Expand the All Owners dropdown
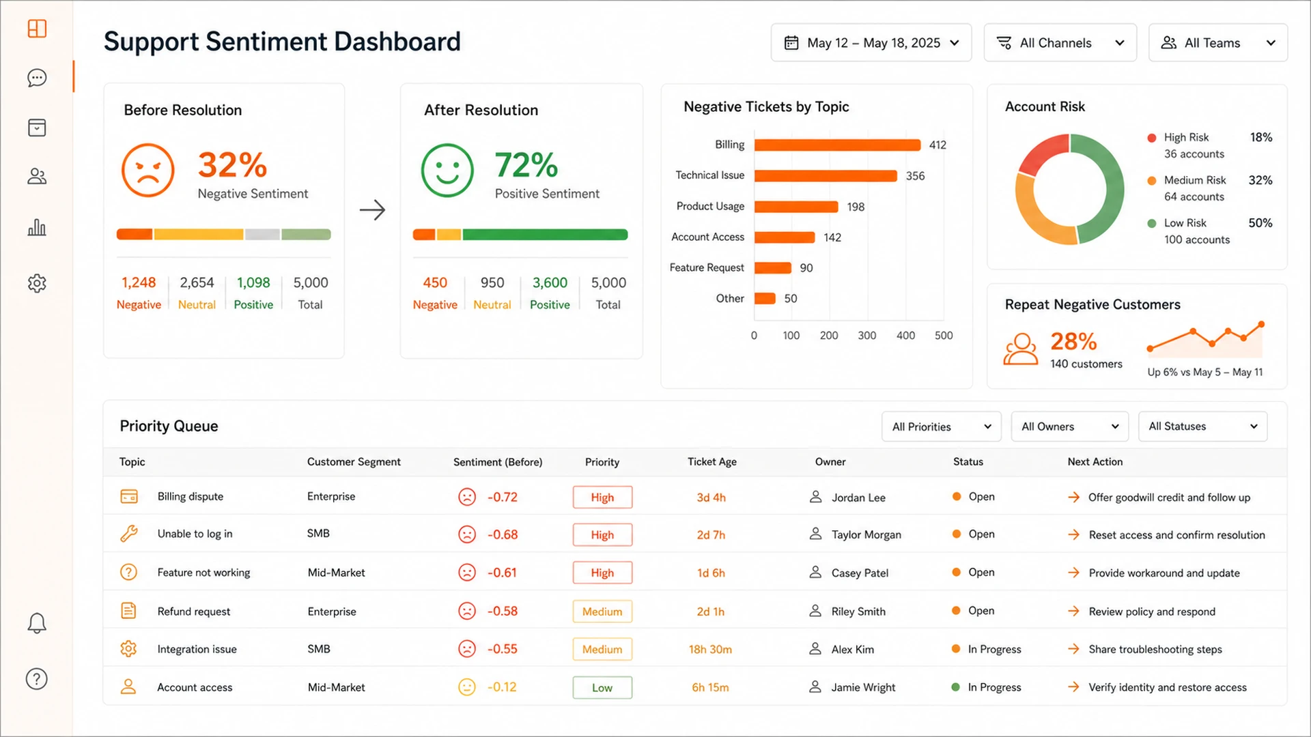1311x737 pixels. (1070, 427)
